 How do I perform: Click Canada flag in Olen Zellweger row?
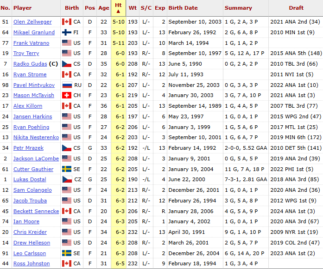pos(67,22)
